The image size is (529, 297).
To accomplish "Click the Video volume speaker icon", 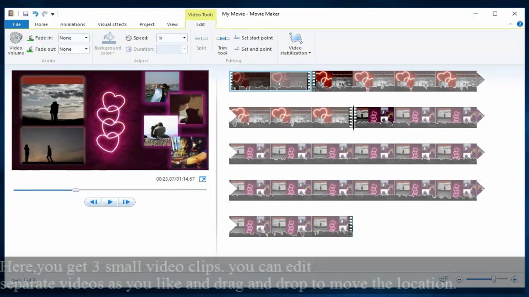I will [16, 38].
